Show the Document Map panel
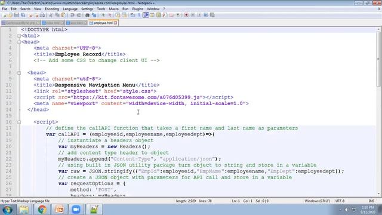Image resolution: width=382 pixels, height=215 pixels. (158, 15)
